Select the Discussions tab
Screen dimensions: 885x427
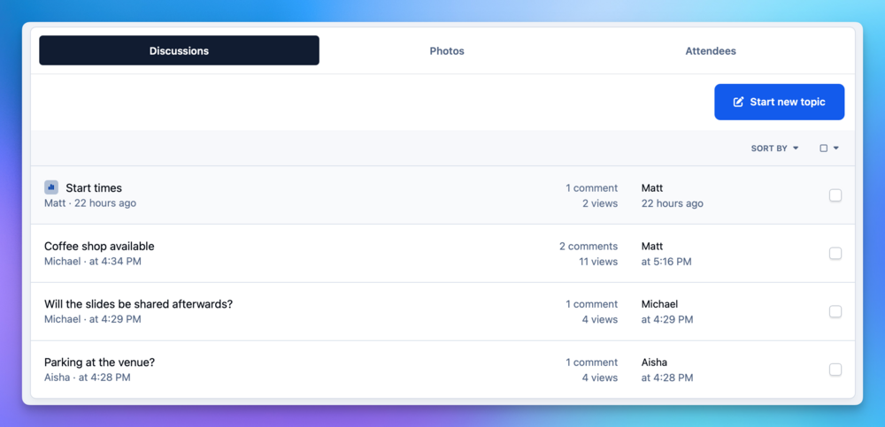point(179,50)
